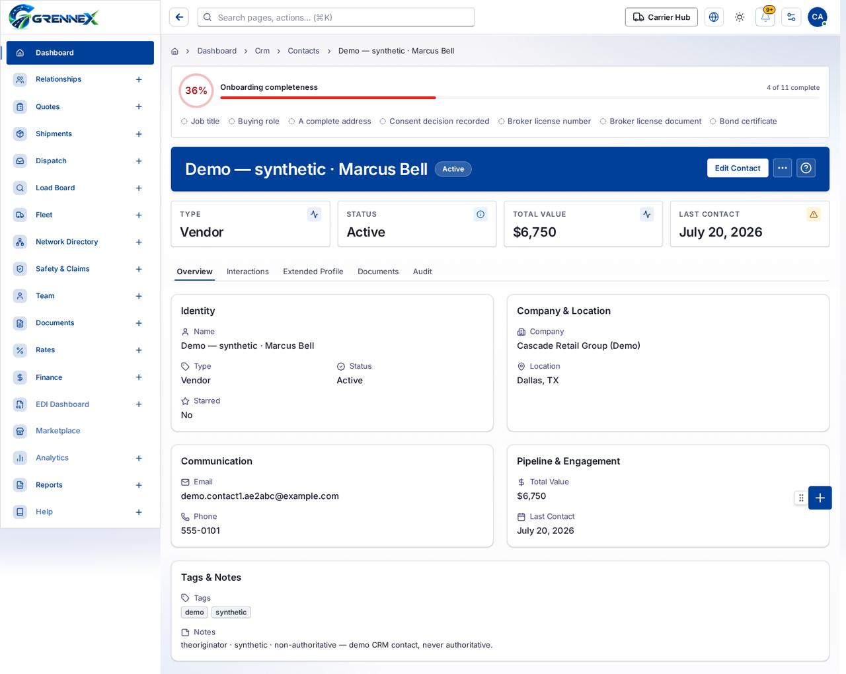Image resolution: width=846 pixels, height=674 pixels.
Task: Toggle the Bond certificate checklist item
Action: 744,122
